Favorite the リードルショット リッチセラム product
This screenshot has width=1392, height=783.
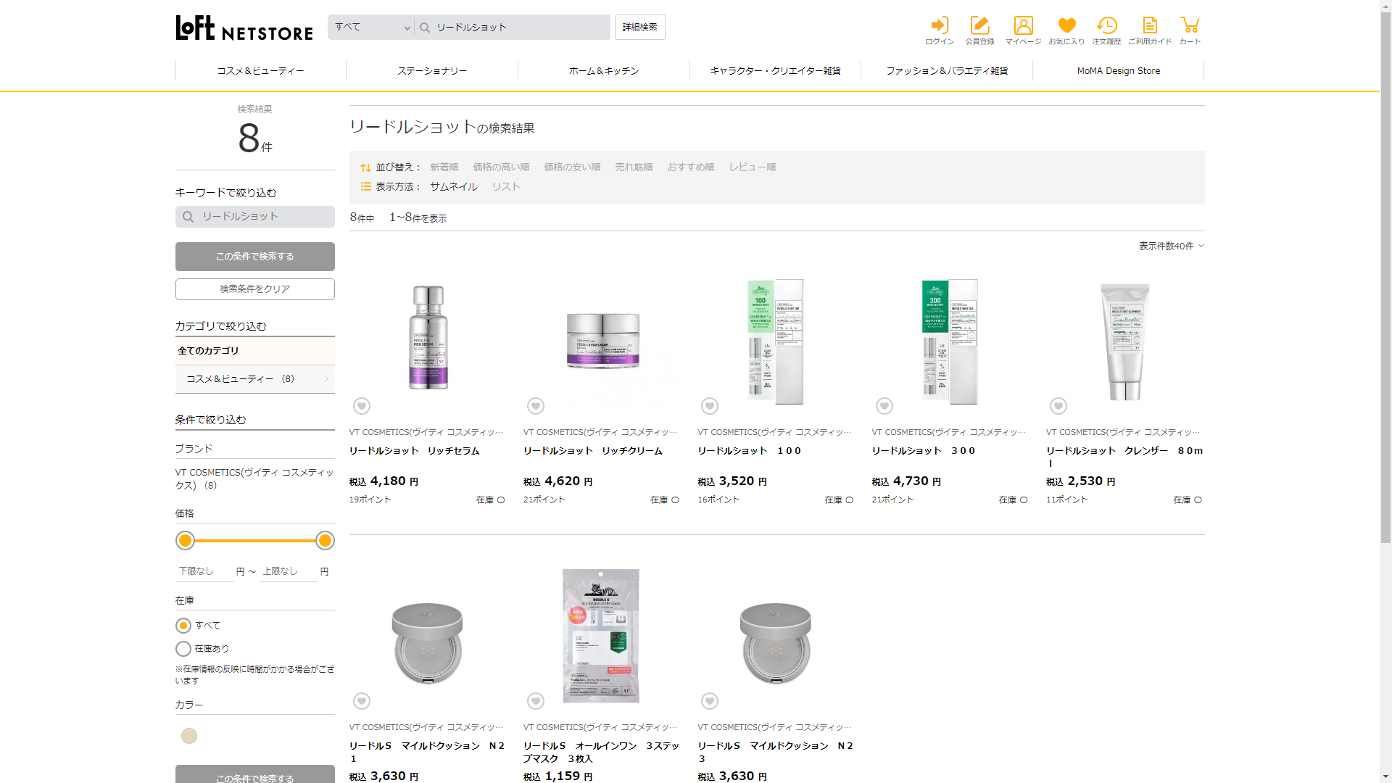tap(362, 406)
